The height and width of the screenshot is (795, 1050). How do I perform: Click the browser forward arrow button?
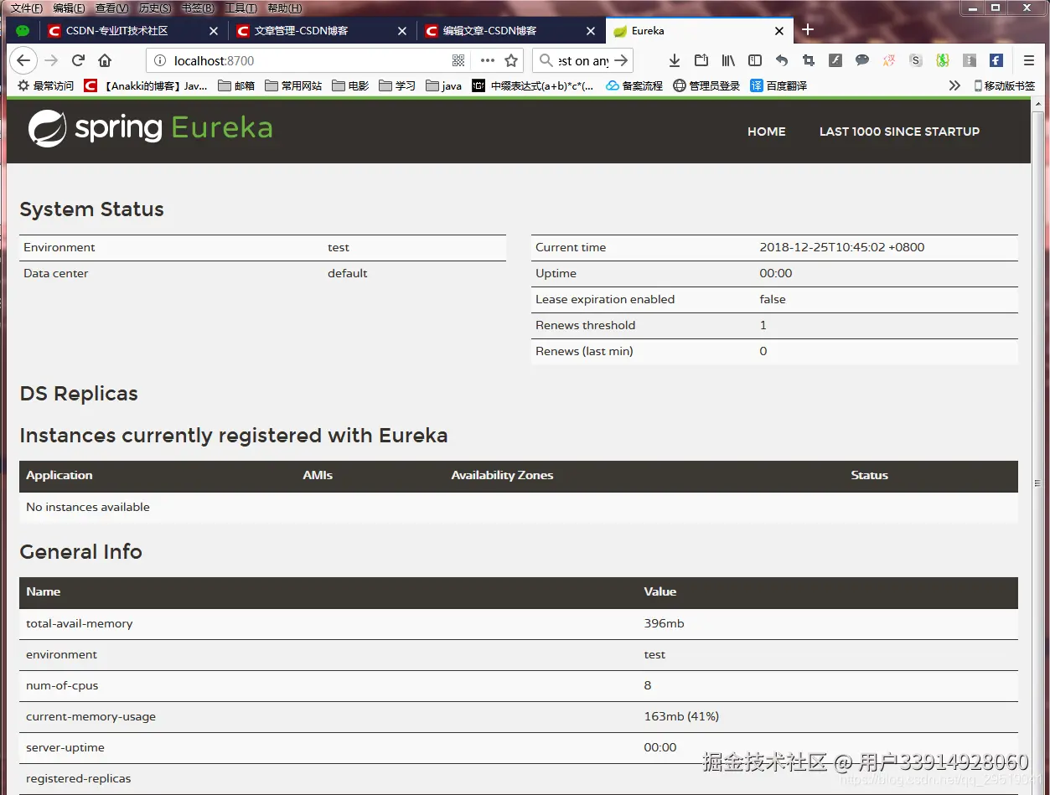[51, 60]
